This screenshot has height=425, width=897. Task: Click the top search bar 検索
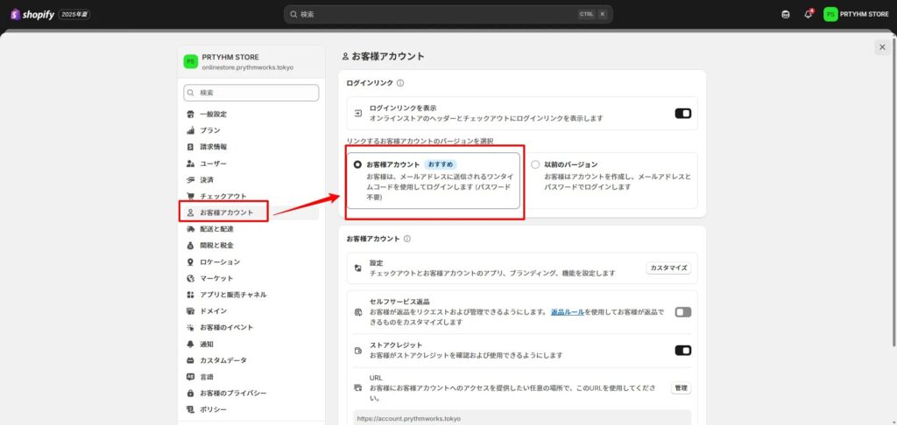tap(448, 14)
